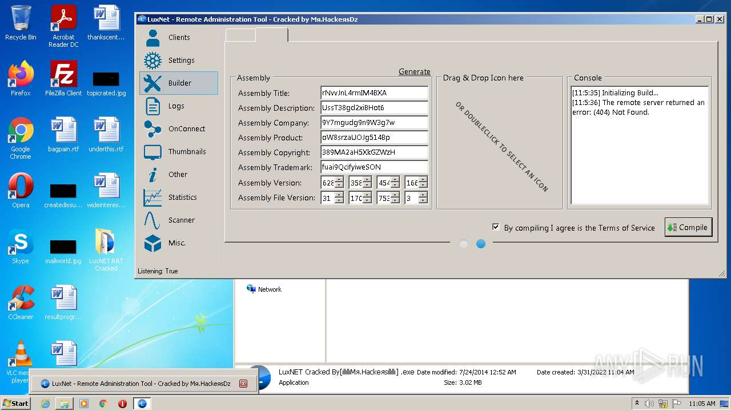The image size is (731, 411).
Task: Open the Clients section icon
Action: 152,38
